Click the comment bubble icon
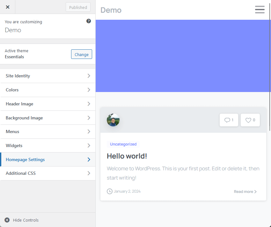This screenshot has height=227, width=271. (227, 120)
